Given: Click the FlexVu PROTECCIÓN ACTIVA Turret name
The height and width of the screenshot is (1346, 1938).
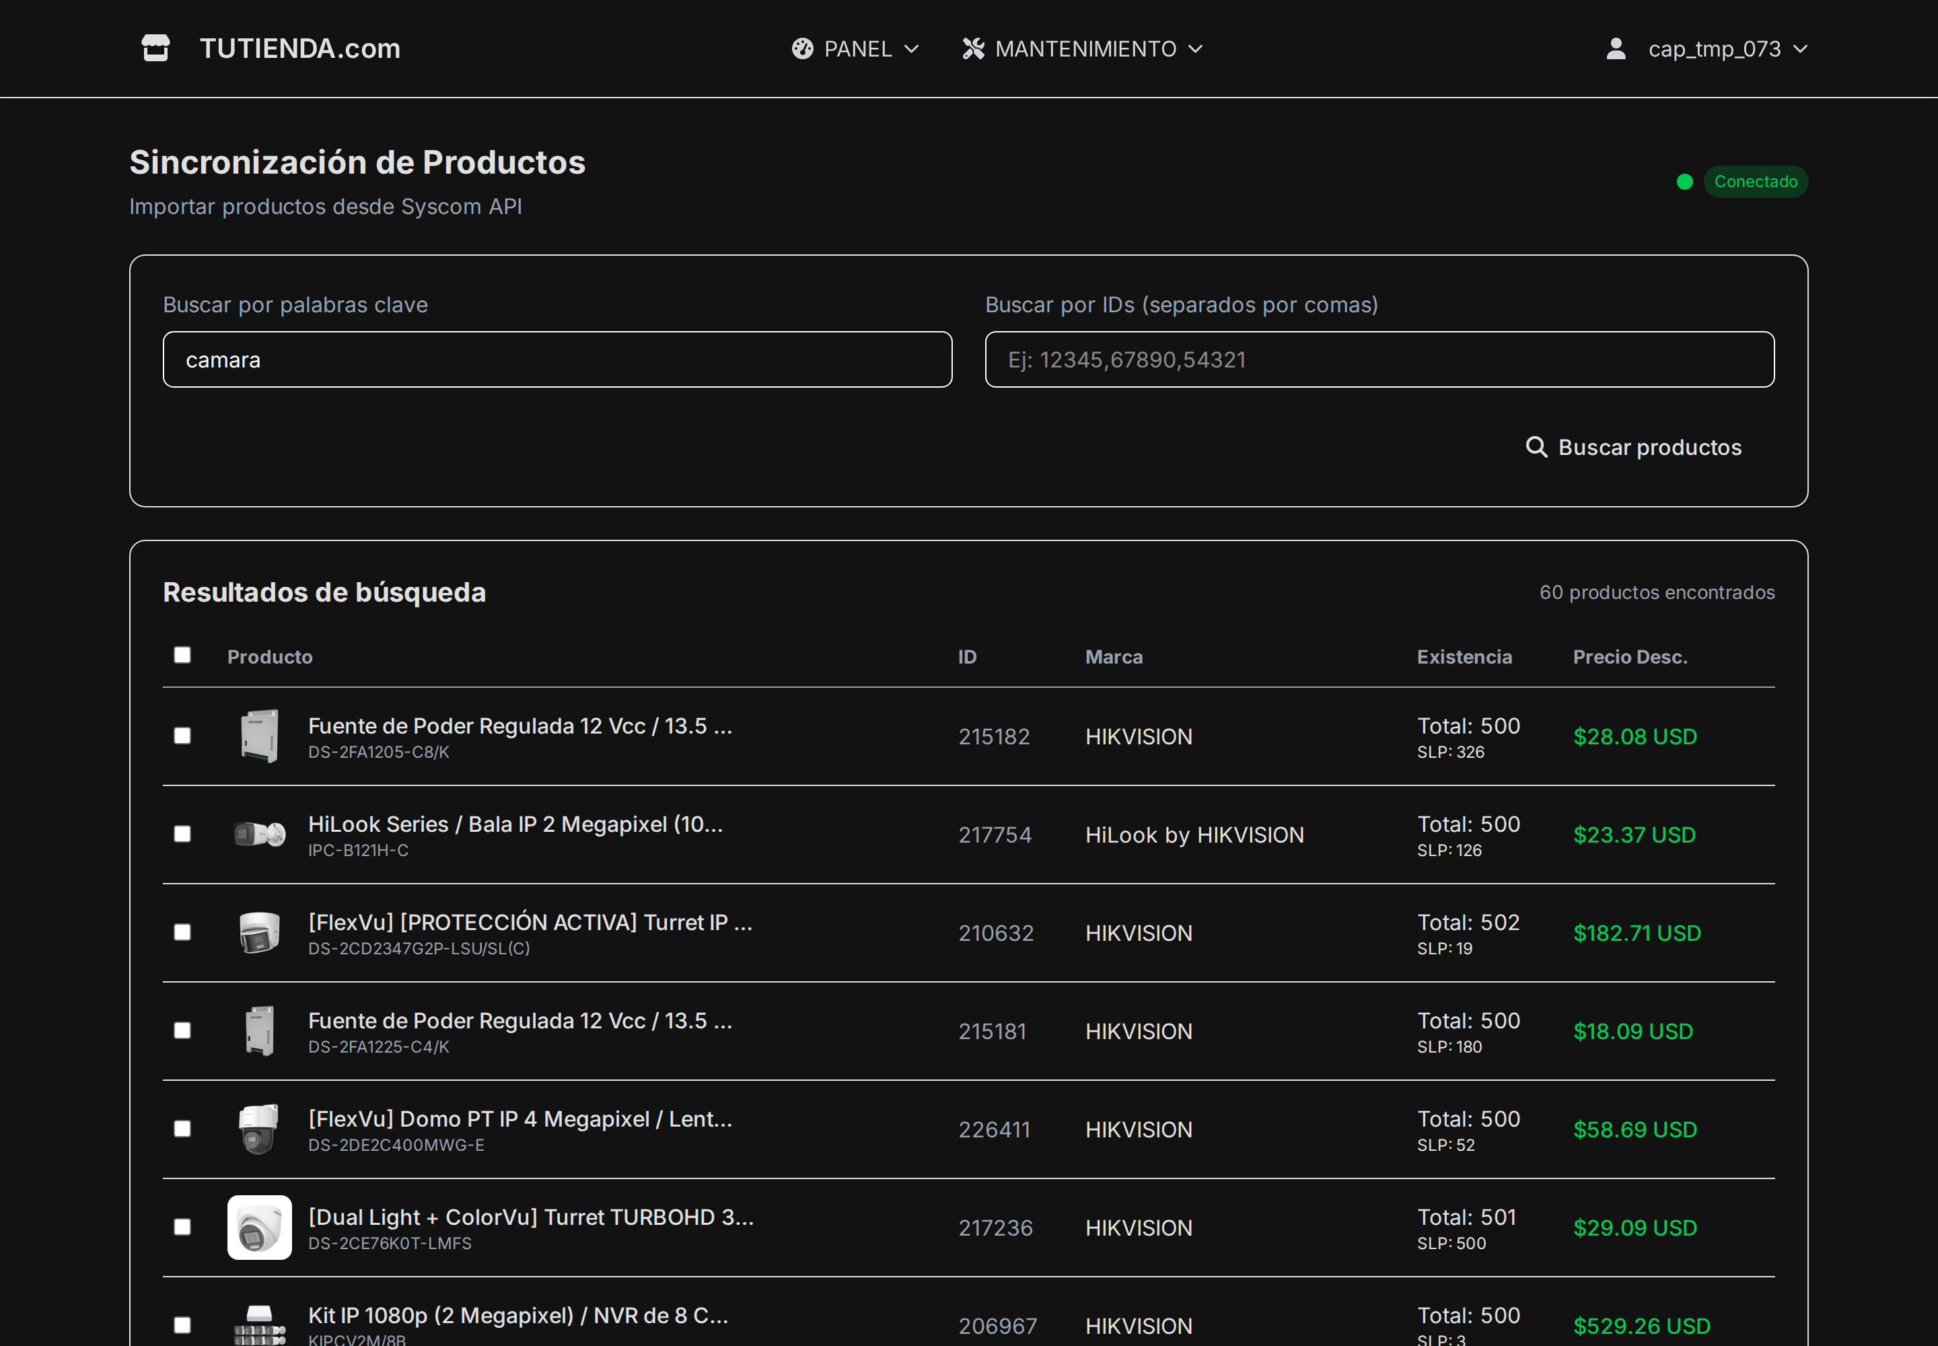Looking at the screenshot, I should (x=530, y=923).
